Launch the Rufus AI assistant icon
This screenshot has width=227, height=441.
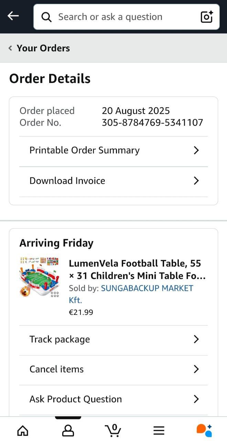pyautogui.click(x=204, y=430)
